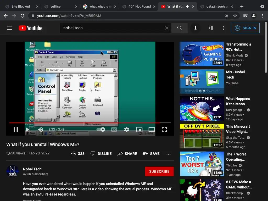Screen dimensions: 268x201
Task: Open Nobel Tech channel avatar
Action: (x=13, y=171)
